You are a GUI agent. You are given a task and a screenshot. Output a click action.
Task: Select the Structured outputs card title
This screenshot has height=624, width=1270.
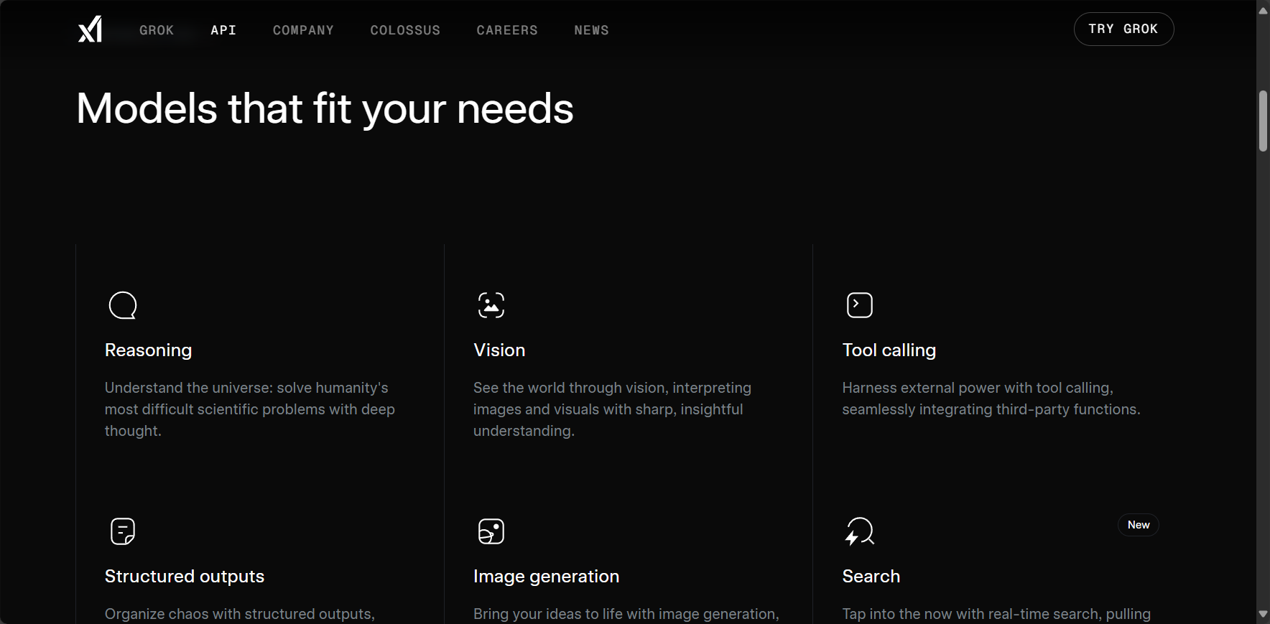pos(185,577)
